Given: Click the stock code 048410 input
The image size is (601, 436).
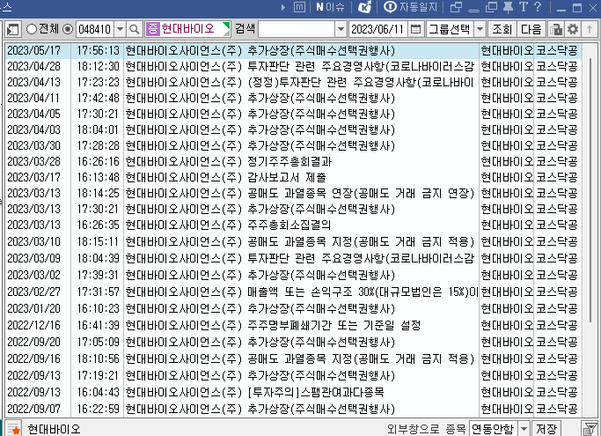Looking at the screenshot, I should 95,29.
